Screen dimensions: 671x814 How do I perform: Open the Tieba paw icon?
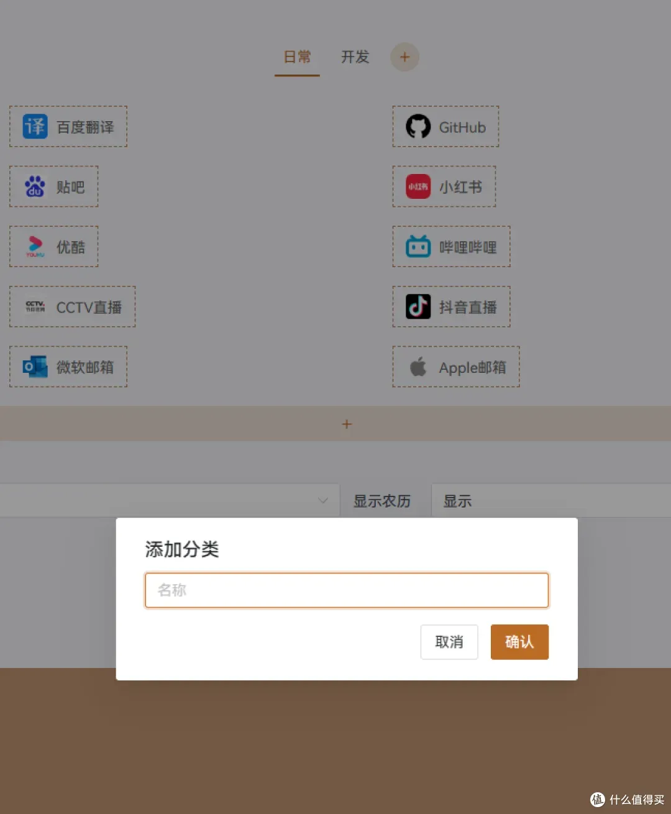(x=35, y=186)
